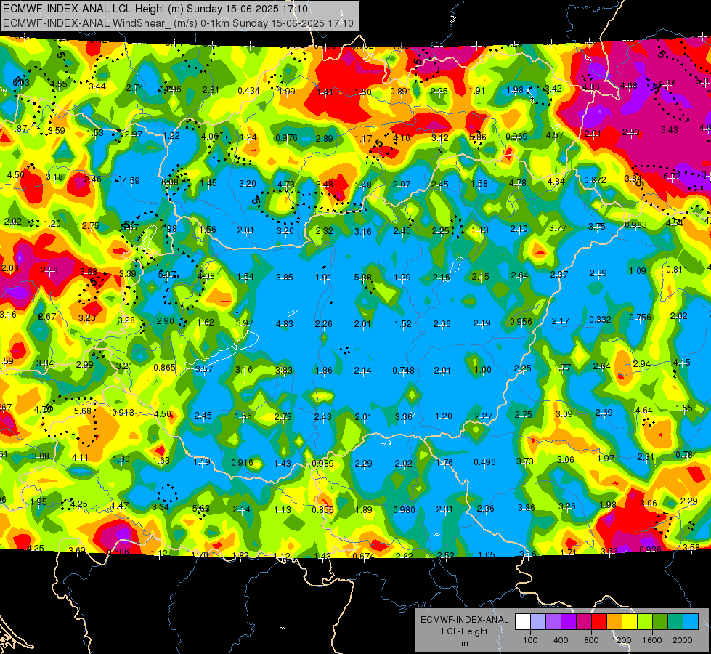Image resolution: width=711 pixels, height=654 pixels.
Task: Click the sky blue legend swatch
Action: click(690, 622)
